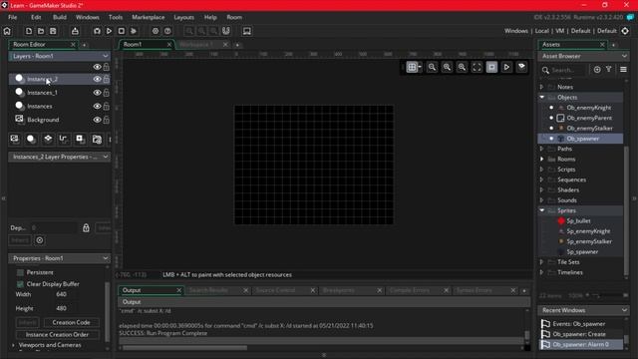Open Asset Browser filter funnel icon

609,70
